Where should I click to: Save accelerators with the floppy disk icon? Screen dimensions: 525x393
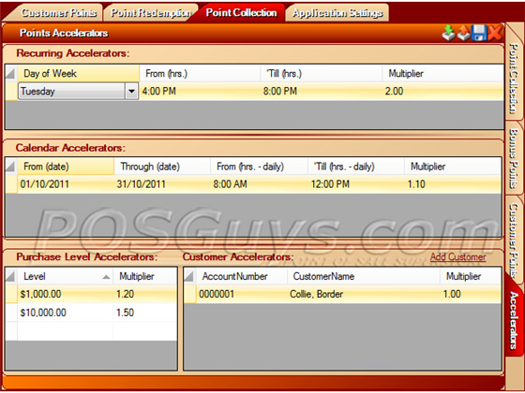(479, 33)
